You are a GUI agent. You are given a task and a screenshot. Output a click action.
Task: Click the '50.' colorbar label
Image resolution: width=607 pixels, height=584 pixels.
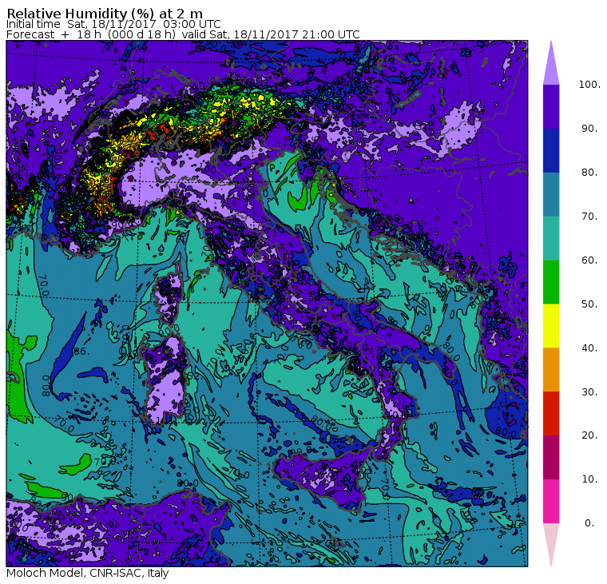pos(589,304)
